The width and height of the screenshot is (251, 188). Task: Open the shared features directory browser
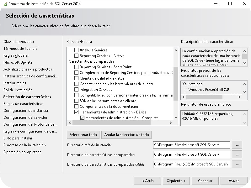point(238,154)
